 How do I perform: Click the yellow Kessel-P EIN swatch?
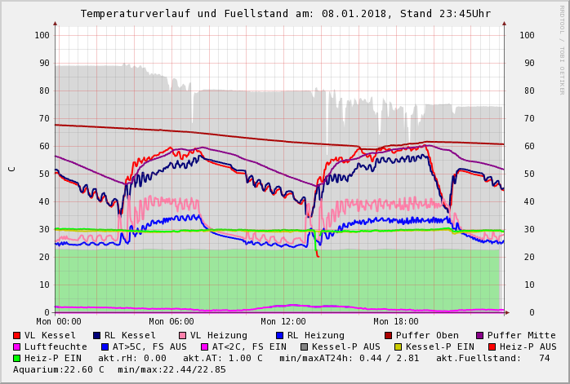(400, 346)
